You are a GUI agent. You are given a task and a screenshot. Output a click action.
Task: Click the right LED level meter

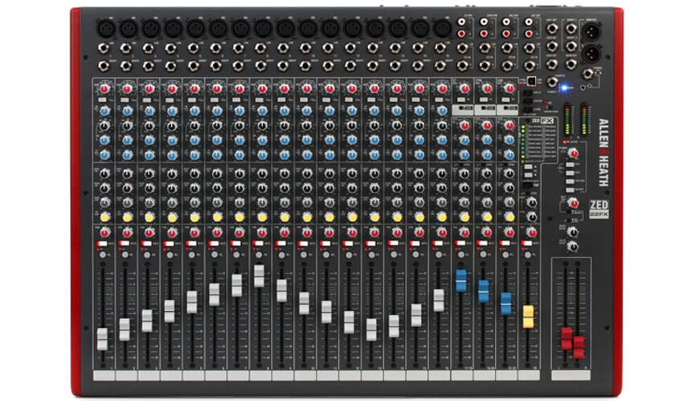point(584,119)
